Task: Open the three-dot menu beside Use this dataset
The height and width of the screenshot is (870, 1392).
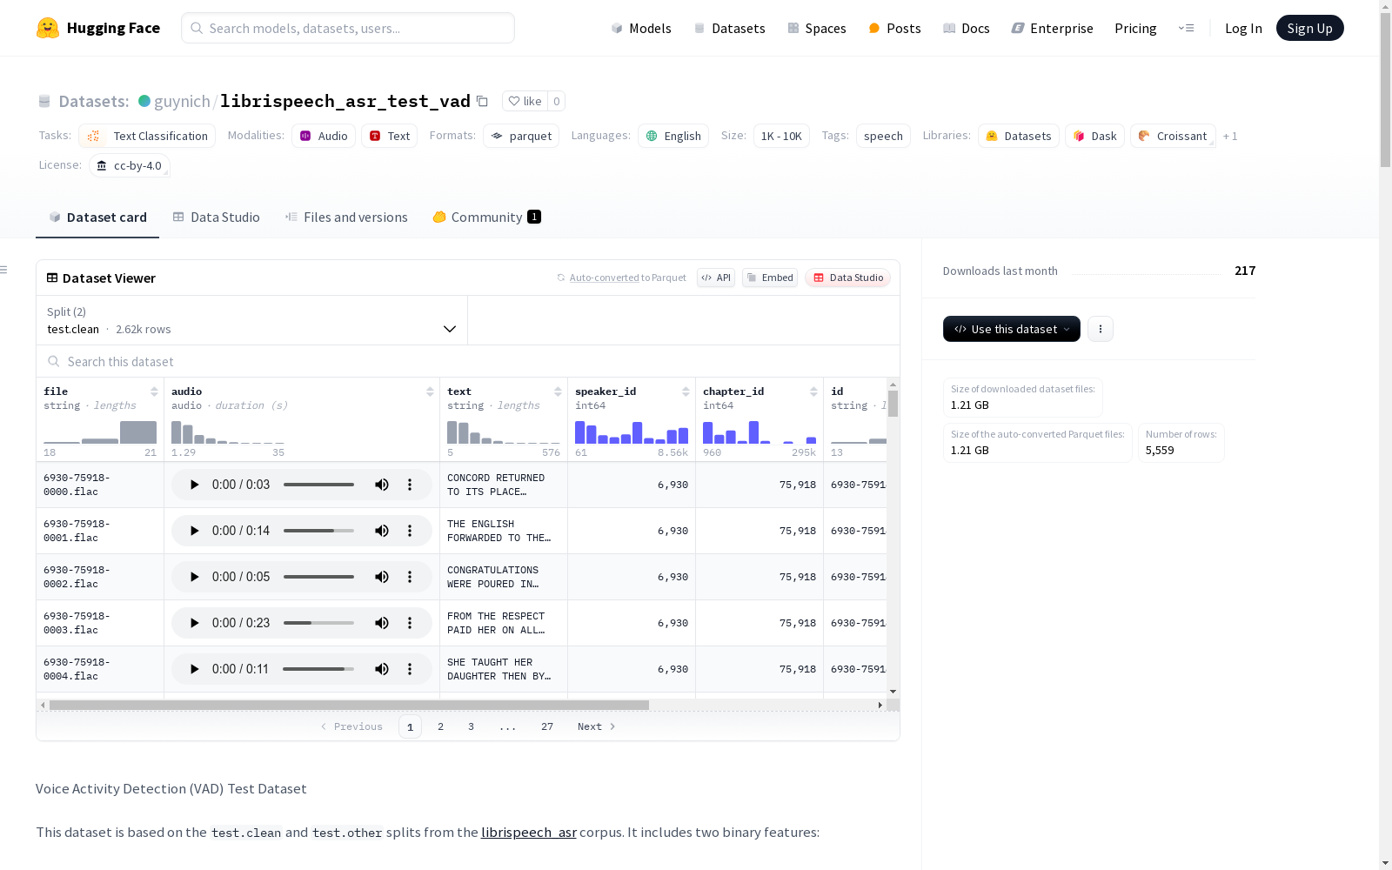Action: [x=1101, y=329]
